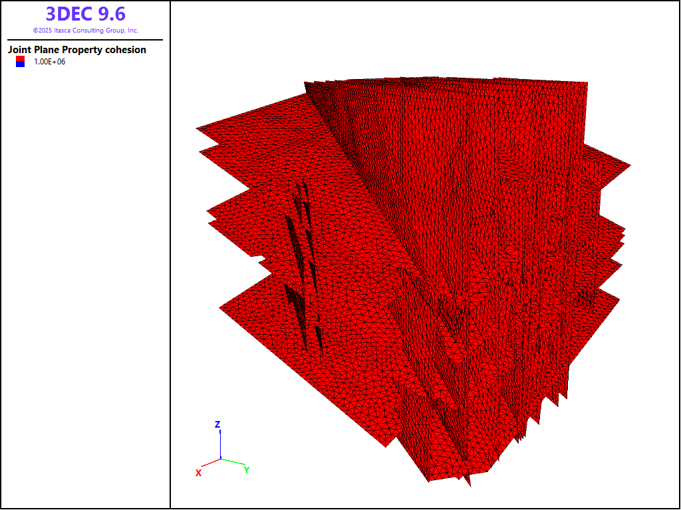Click the red X axis label
The height and width of the screenshot is (510, 681).
pyautogui.click(x=198, y=473)
